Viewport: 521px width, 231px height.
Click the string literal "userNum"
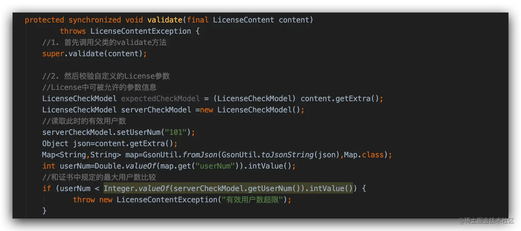point(215,166)
